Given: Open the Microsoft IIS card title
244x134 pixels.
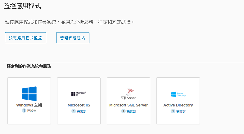Looking at the screenshot, I should (79, 105).
